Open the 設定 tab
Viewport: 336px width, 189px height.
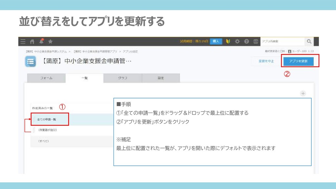click(161, 78)
